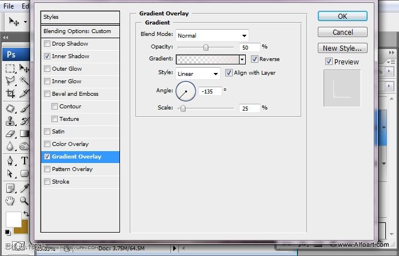This screenshot has height=256, width=399.
Task: Select the Crop tool
Action: tap(10, 94)
